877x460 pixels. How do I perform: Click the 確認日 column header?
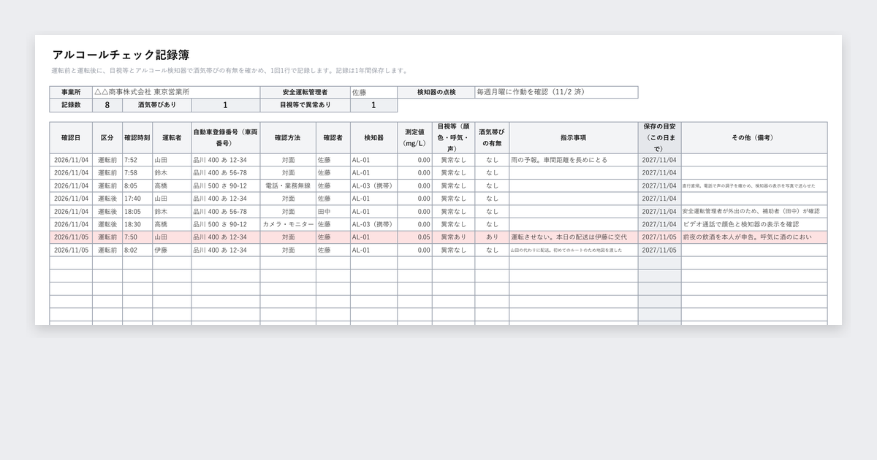coord(71,138)
